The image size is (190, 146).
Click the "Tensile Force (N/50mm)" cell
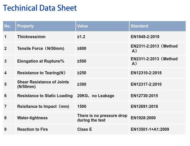pyautogui.click(x=41, y=48)
